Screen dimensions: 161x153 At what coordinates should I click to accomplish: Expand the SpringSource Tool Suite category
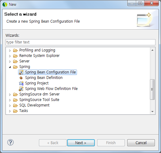10,100
